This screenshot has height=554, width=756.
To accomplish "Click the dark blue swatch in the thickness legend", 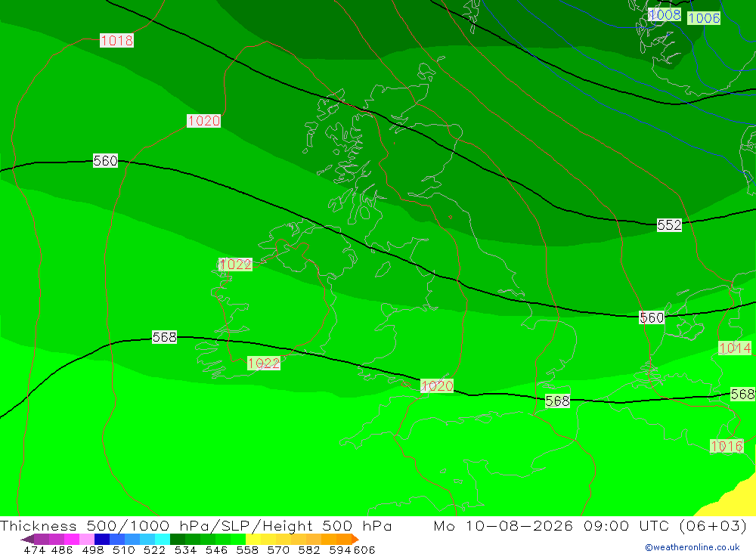I will point(102,539).
